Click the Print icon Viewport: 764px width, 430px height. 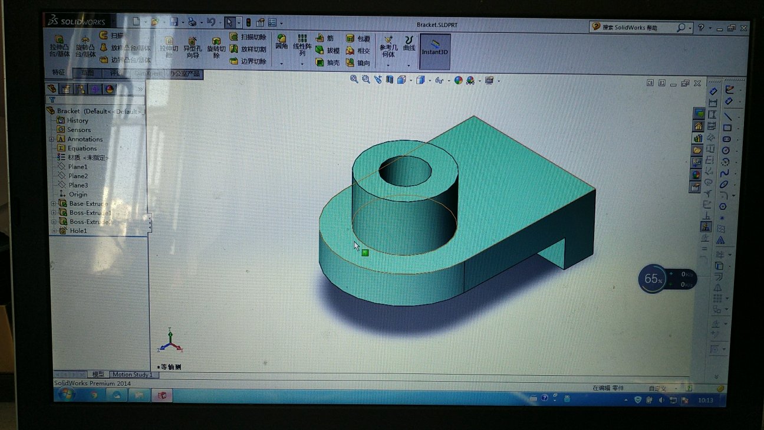[x=192, y=22]
